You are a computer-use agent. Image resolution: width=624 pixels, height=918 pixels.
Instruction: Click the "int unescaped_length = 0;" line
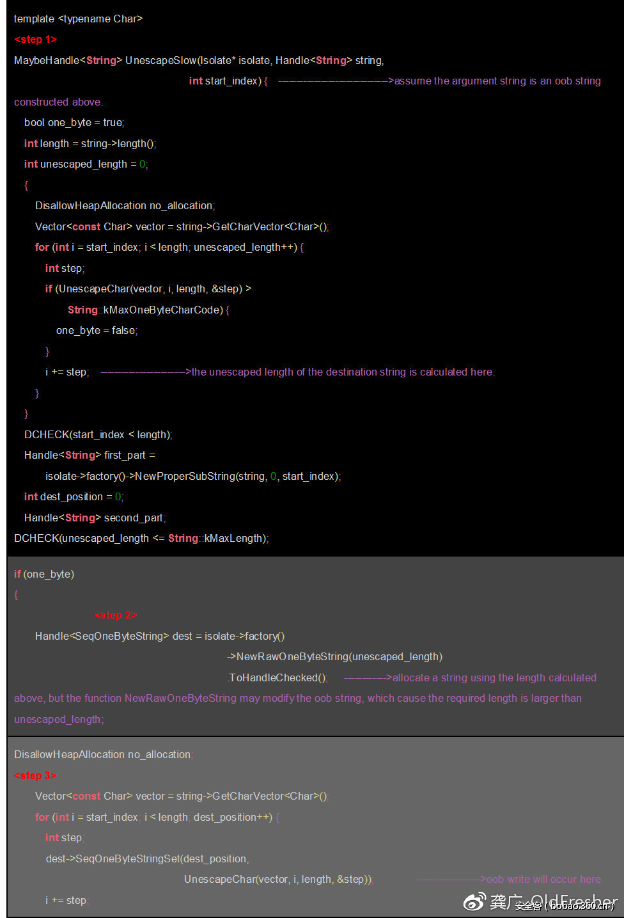pos(86,164)
